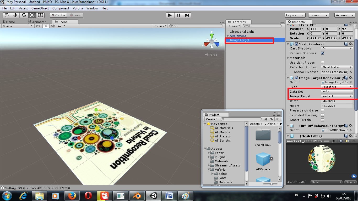Open the Shaded draw mode dropdown
The width and height of the screenshot is (358, 201).
click(17, 26)
